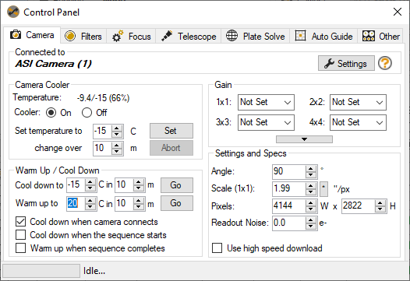410x281 pixels.
Task: Click the Warm up to temperature field
Action: pyautogui.click(x=76, y=203)
